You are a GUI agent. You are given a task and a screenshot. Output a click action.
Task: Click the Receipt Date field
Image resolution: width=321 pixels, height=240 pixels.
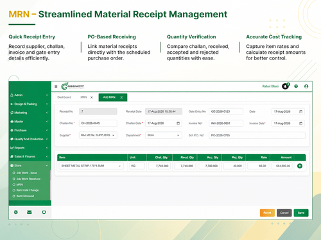coord(164,111)
